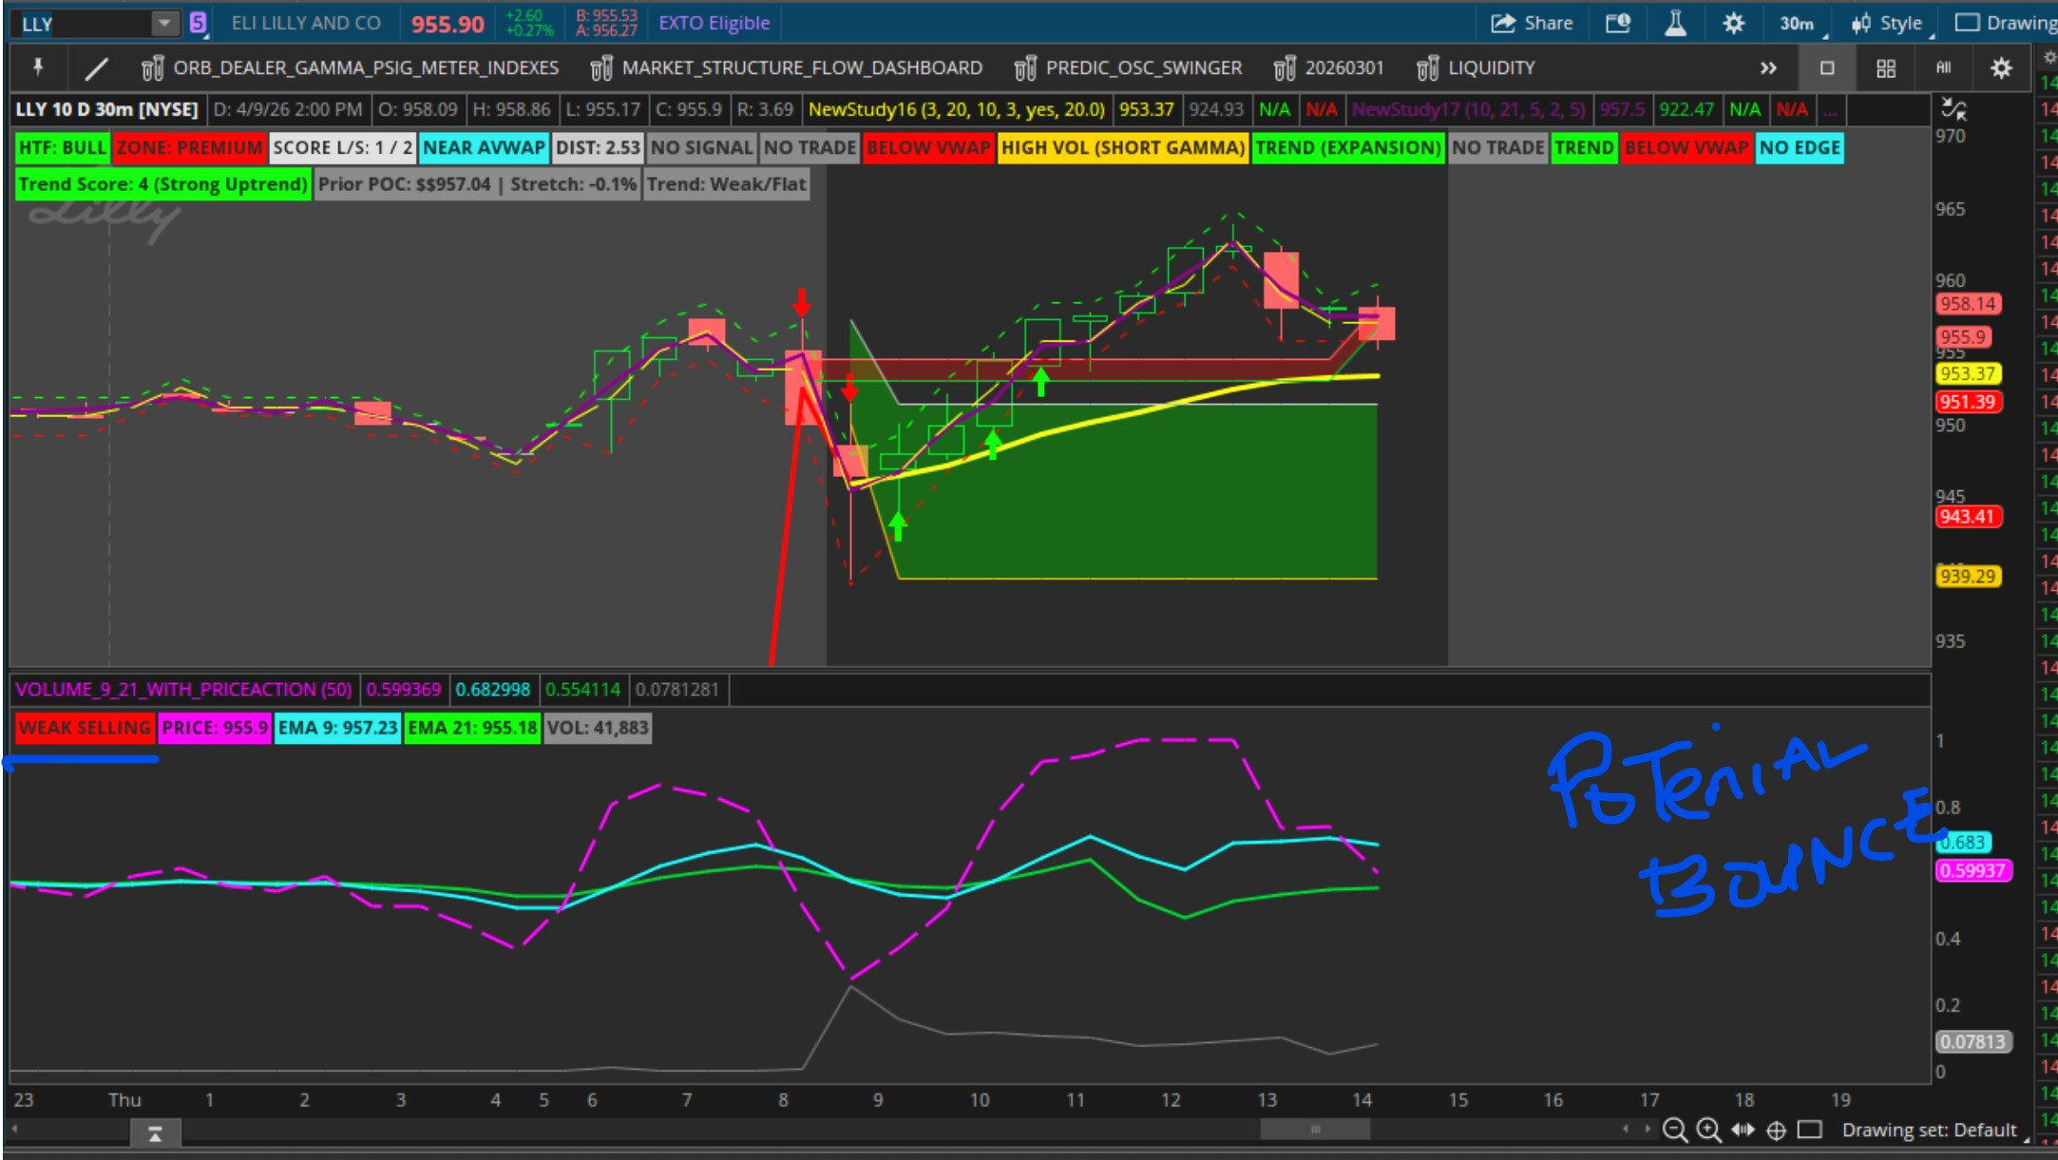The height and width of the screenshot is (1160, 2058).
Task: Expand the Style dropdown menu
Action: coord(1890,24)
